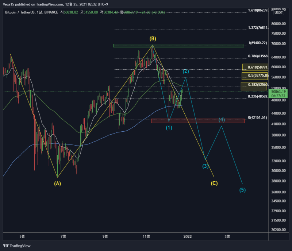
Task: Select the cyan (2) wave label
Action: (186, 71)
